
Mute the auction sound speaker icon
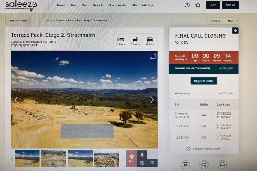(235, 31)
